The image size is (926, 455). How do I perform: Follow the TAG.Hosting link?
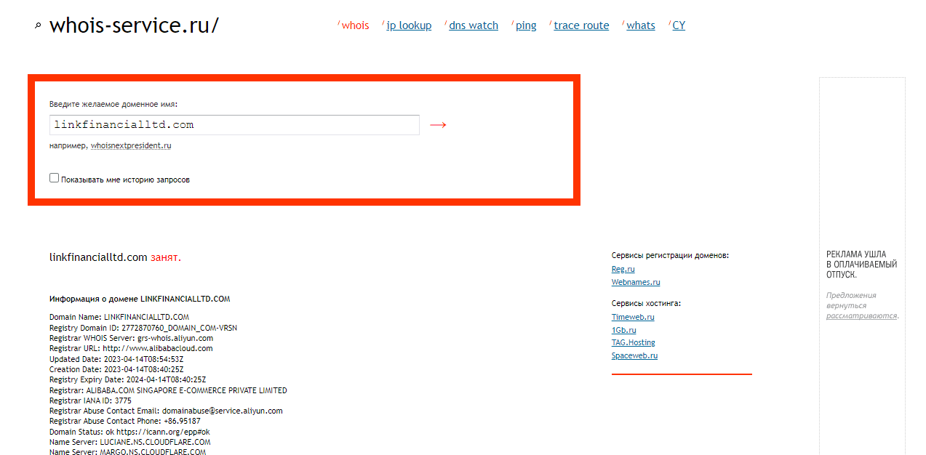(x=633, y=342)
